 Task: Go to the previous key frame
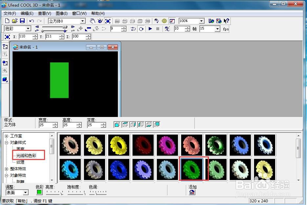[x=37, y=27]
